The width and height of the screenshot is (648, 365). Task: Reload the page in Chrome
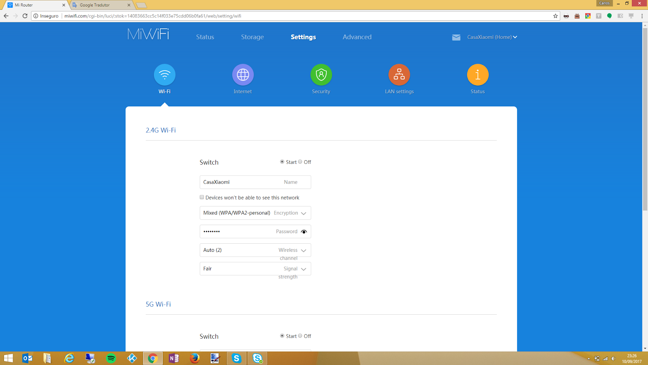pos(25,16)
